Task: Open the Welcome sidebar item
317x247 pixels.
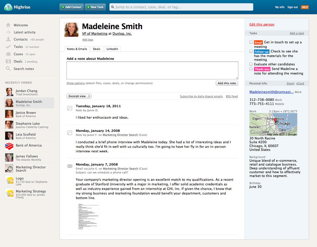Action: point(21,25)
